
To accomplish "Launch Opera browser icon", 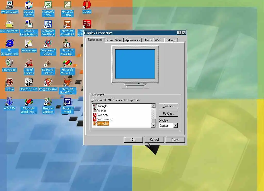I will point(87,7).
